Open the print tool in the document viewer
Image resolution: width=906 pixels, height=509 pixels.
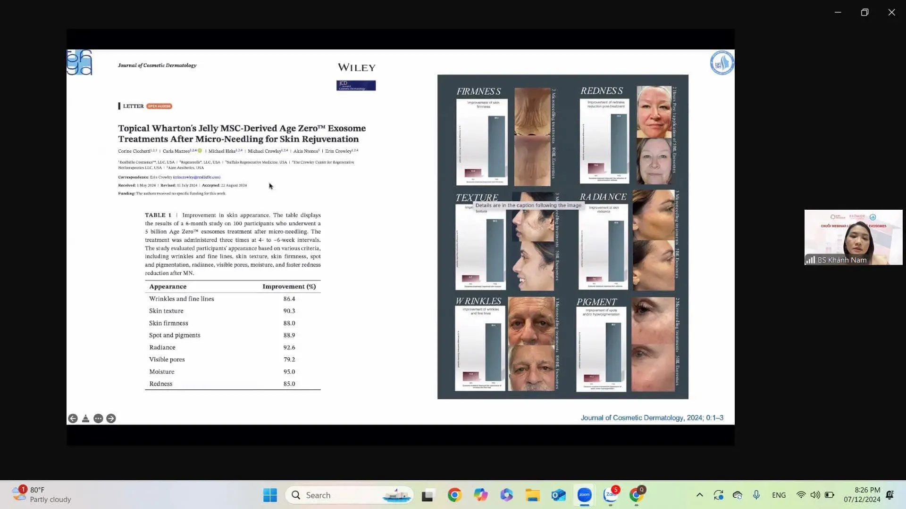pyautogui.click(x=85, y=418)
